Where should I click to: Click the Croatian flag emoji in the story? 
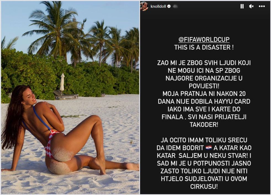pos(209,148)
